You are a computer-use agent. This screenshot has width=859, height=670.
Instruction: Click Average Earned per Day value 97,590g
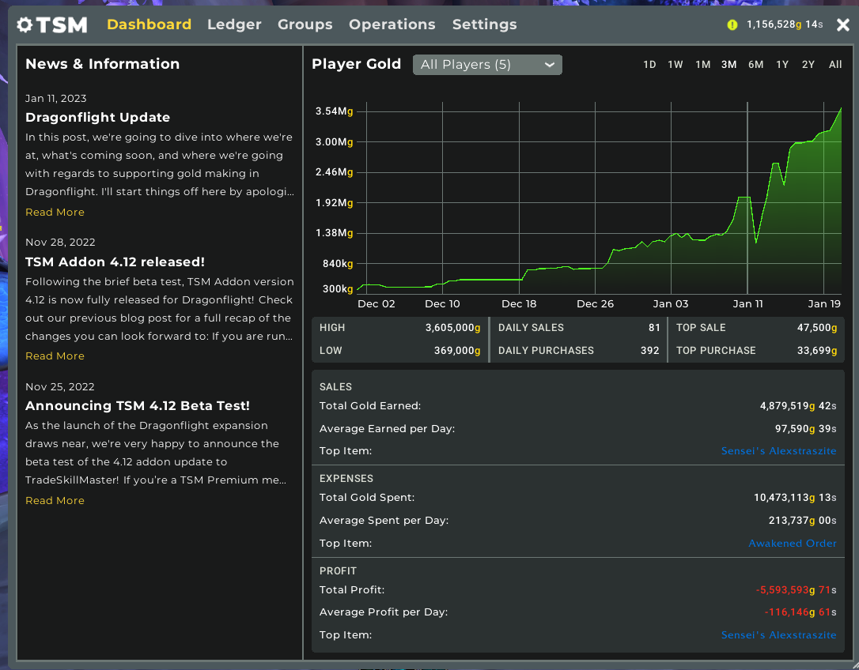[x=805, y=429]
